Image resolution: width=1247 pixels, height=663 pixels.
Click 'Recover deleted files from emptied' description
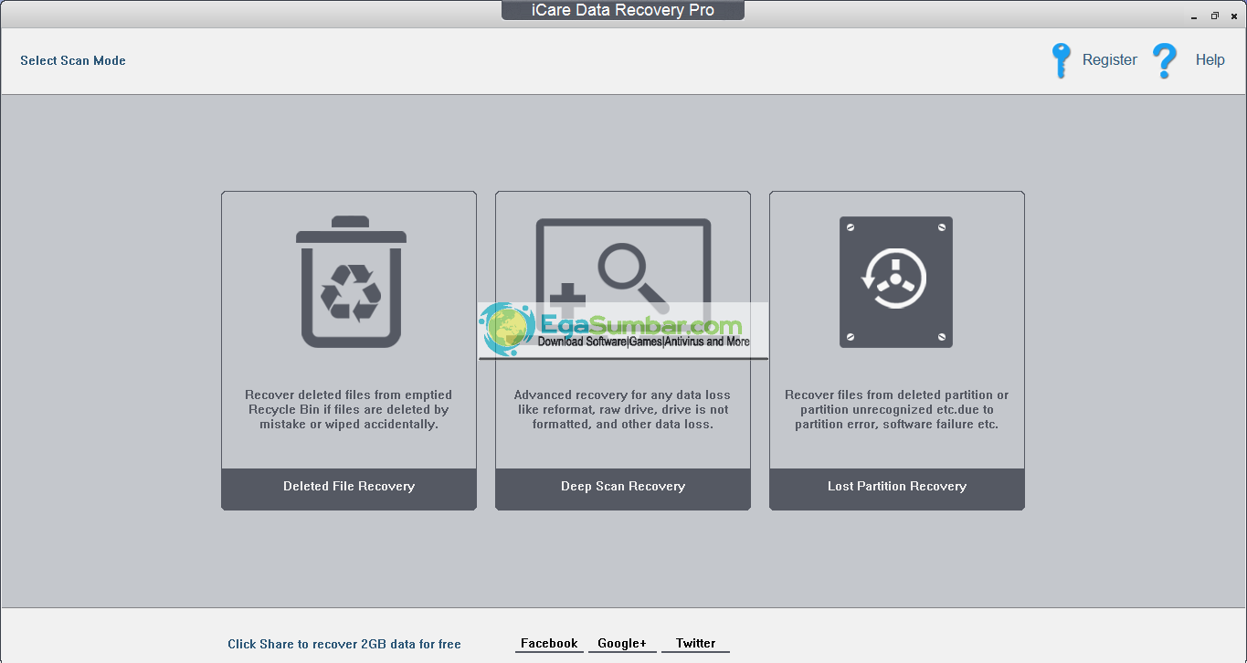click(x=349, y=410)
